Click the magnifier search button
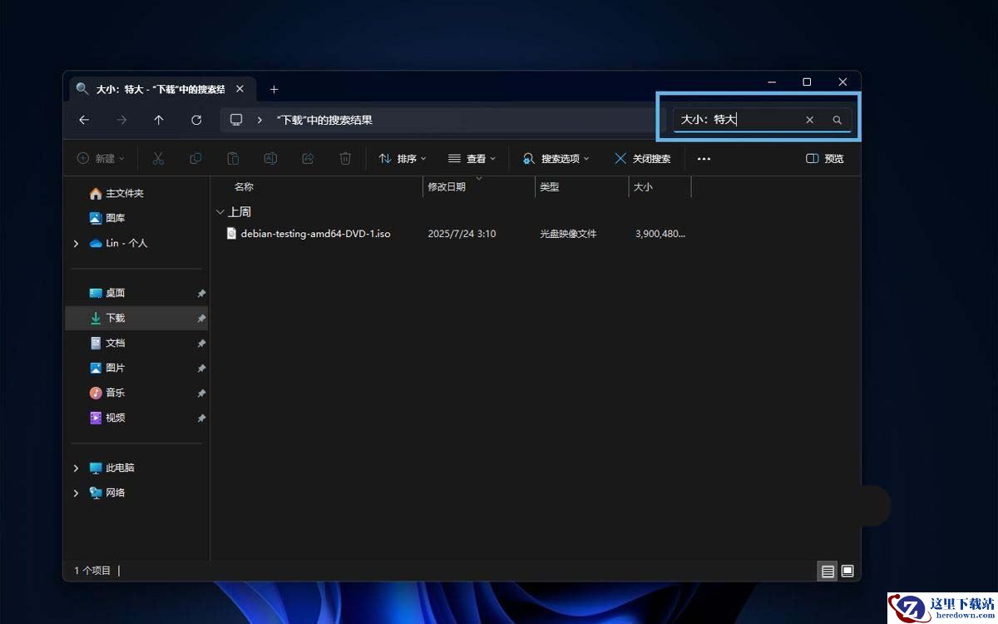This screenshot has width=998, height=624. click(837, 120)
